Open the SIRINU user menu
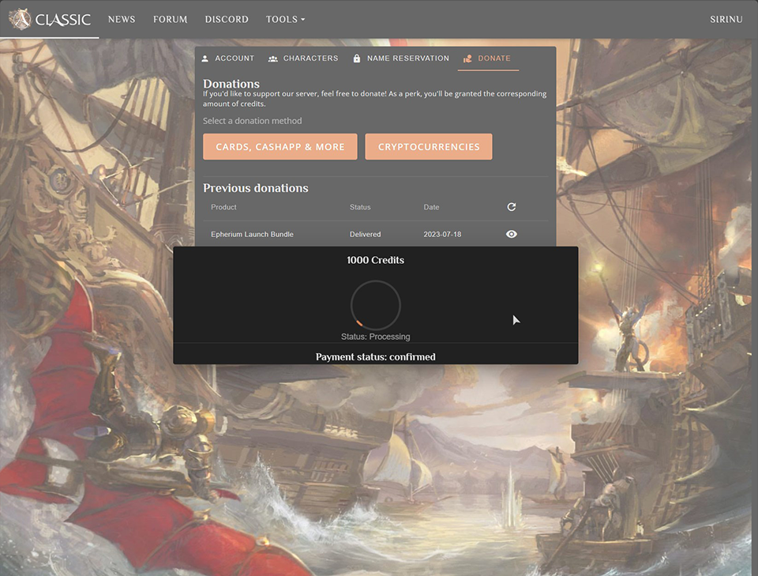The width and height of the screenshot is (758, 576). click(726, 19)
